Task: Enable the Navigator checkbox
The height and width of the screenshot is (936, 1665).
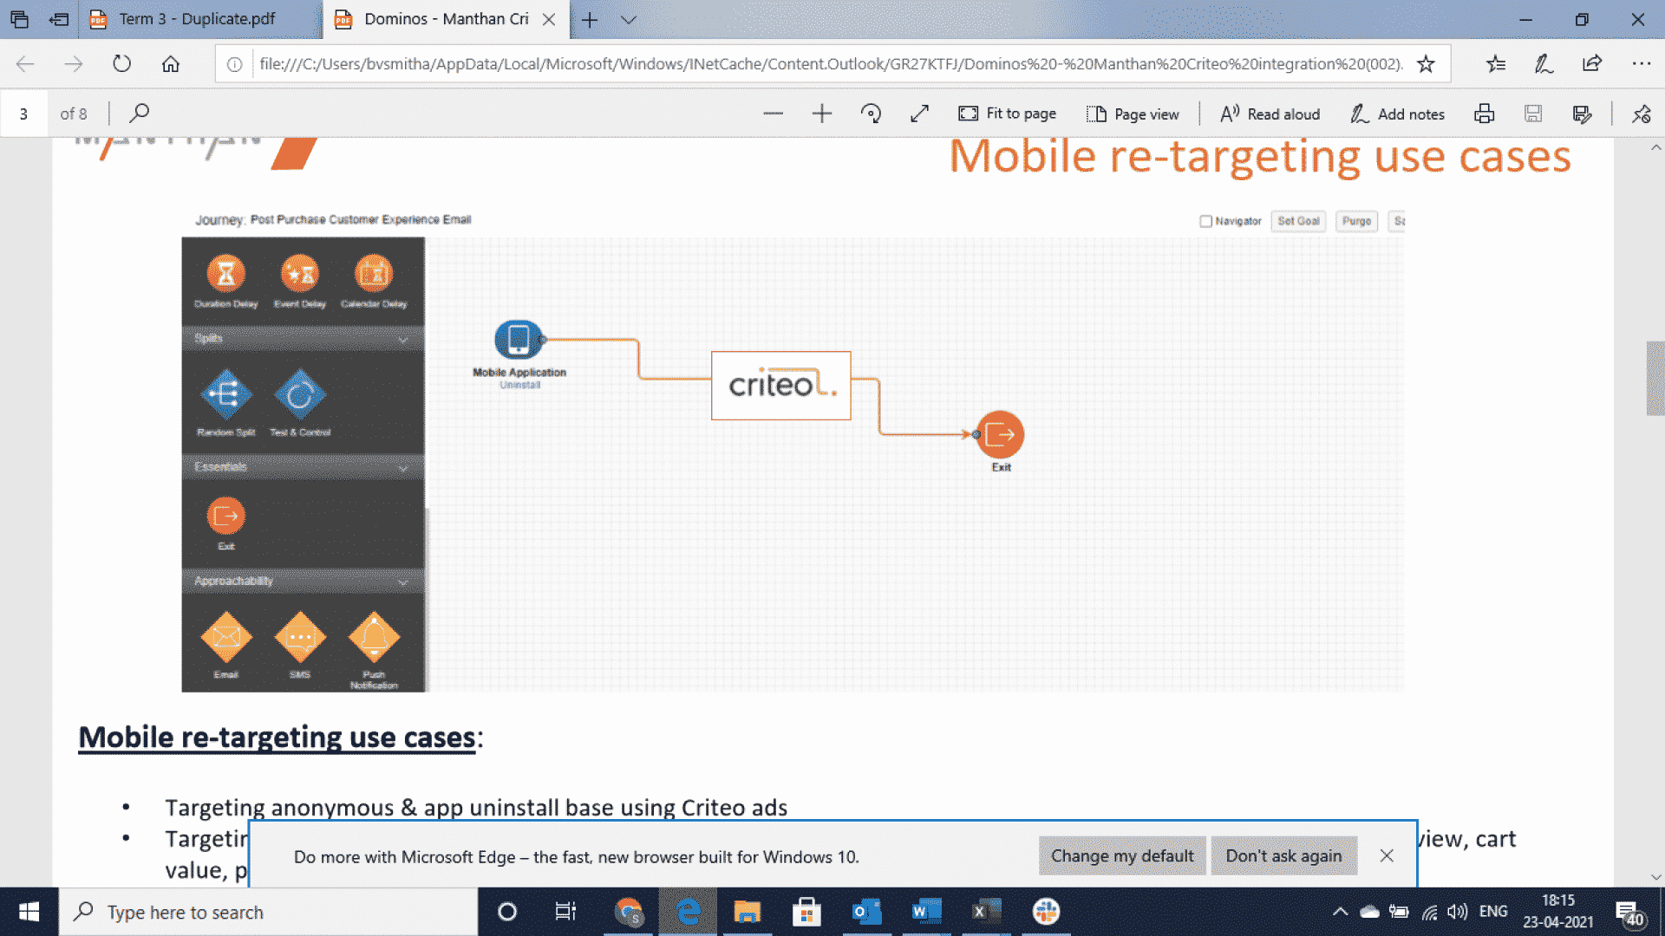Action: 1205,221
